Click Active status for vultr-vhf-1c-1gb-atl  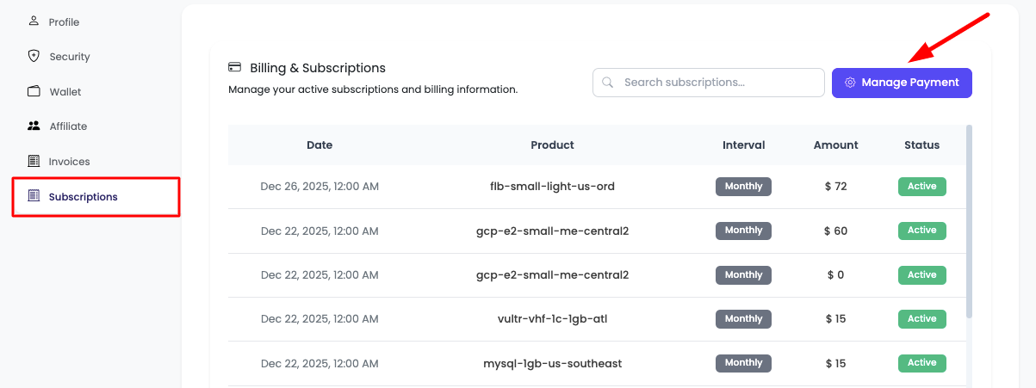tap(922, 319)
